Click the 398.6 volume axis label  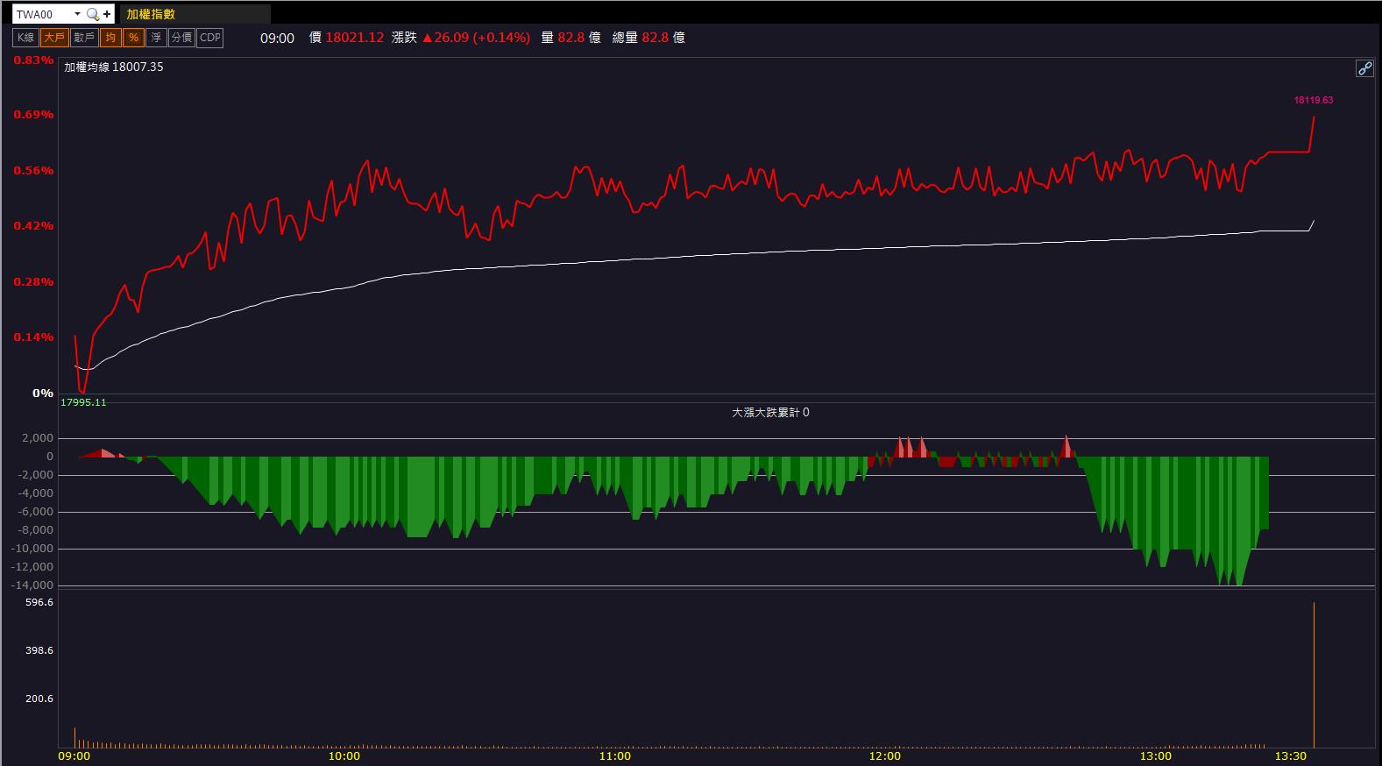tap(39, 650)
